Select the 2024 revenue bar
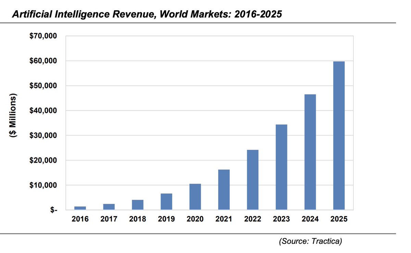The image size is (411, 253). pyautogui.click(x=310, y=152)
